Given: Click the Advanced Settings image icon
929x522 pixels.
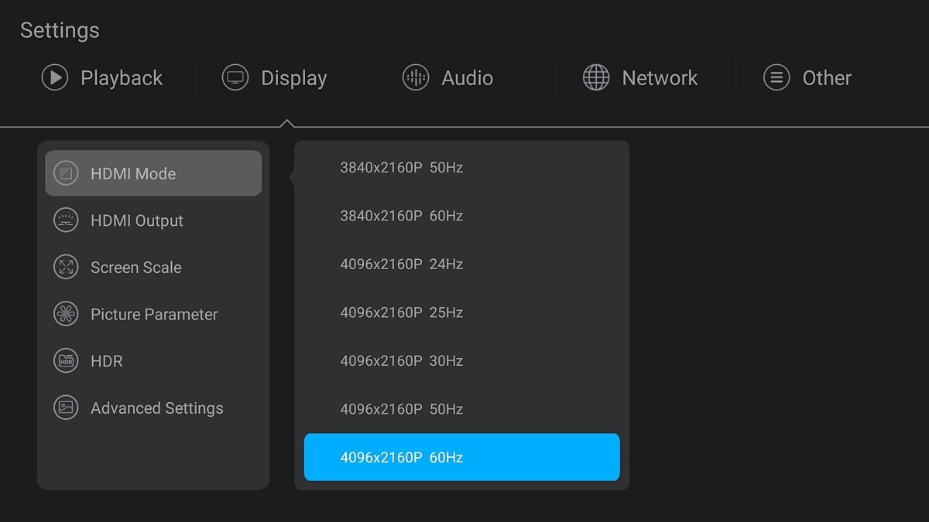Looking at the screenshot, I should [x=66, y=408].
